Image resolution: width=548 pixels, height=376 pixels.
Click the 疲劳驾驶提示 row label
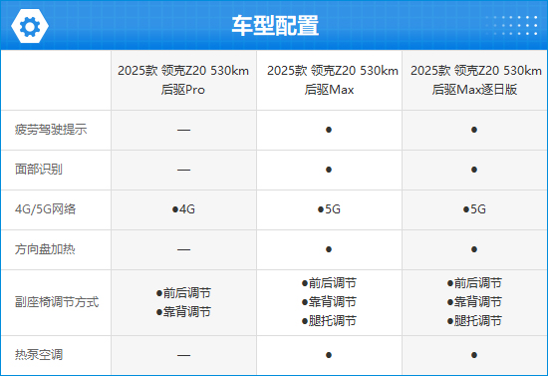point(51,130)
